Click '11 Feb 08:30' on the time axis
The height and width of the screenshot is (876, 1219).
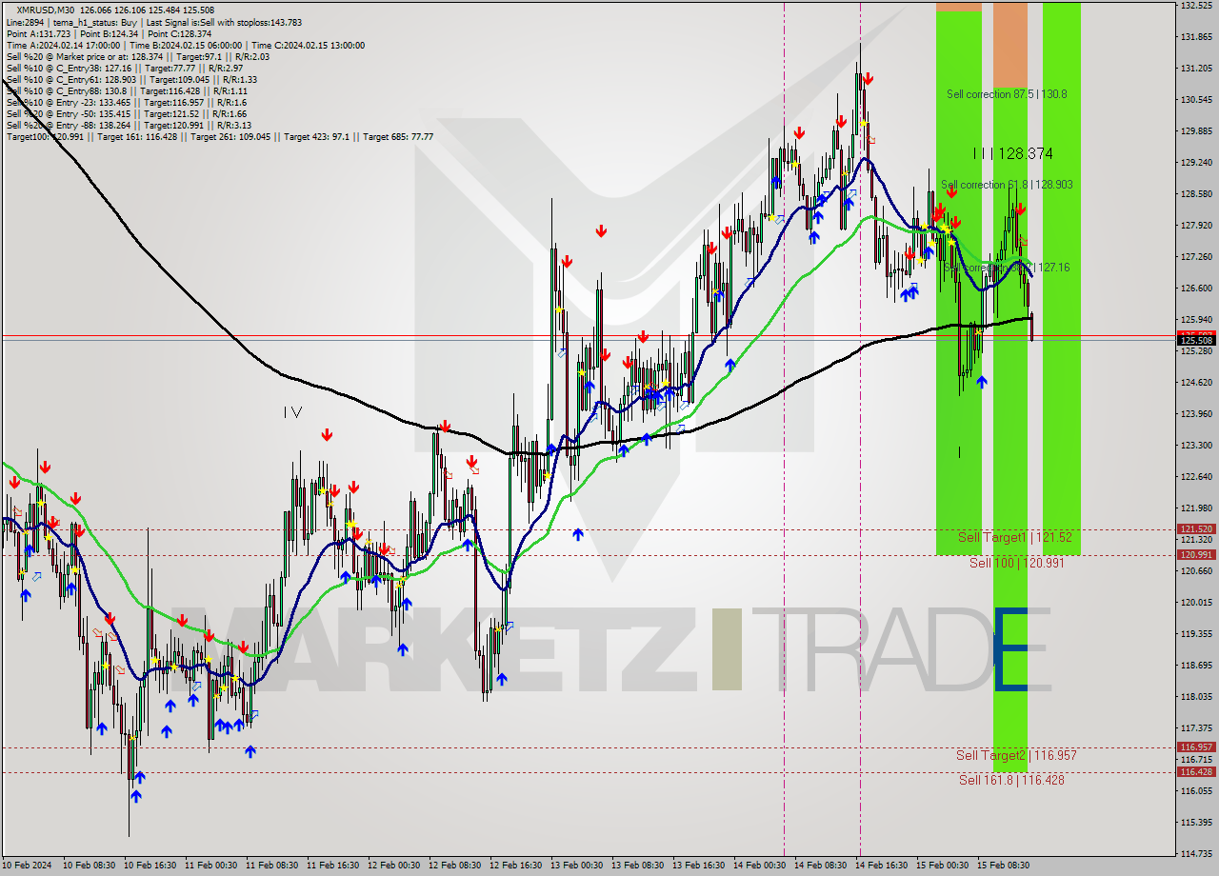pyautogui.click(x=272, y=866)
